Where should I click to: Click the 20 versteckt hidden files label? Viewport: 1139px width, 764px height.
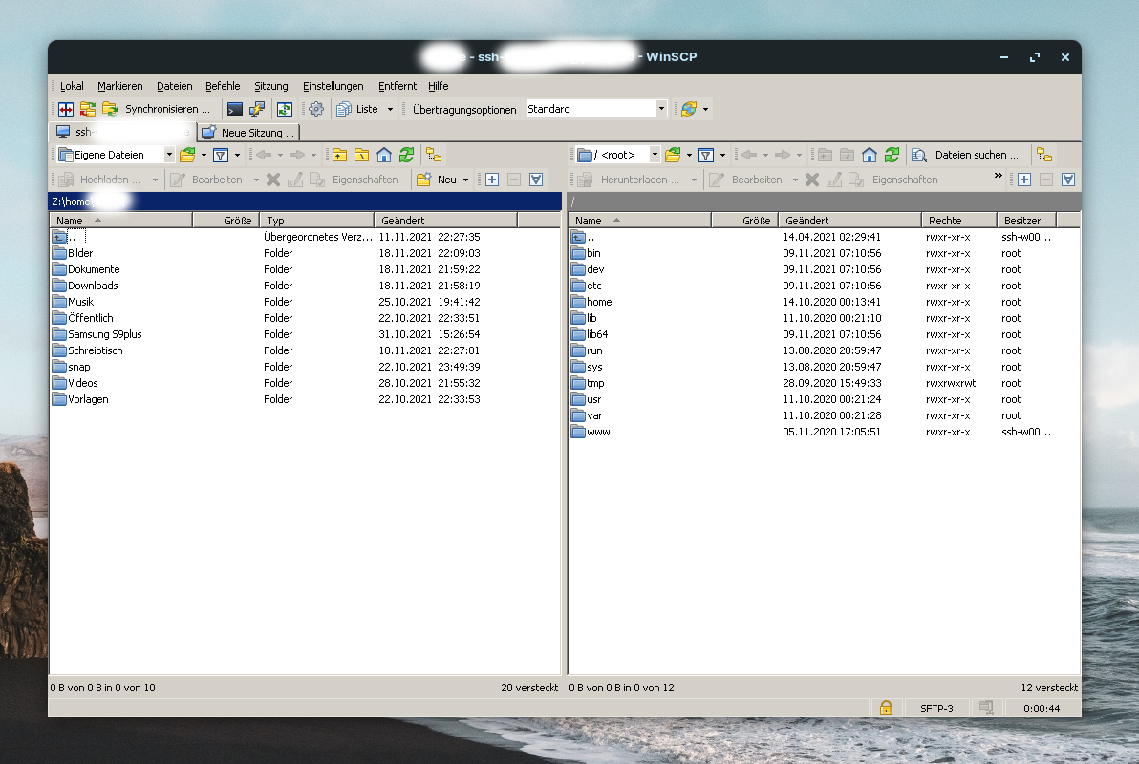pyautogui.click(x=529, y=687)
